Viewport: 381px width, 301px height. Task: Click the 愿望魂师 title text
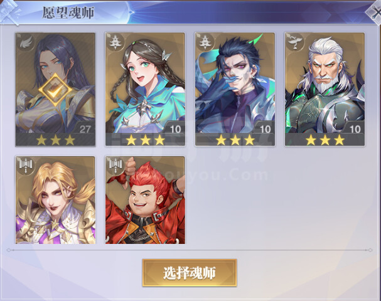pyautogui.click(x=68, y=13)
